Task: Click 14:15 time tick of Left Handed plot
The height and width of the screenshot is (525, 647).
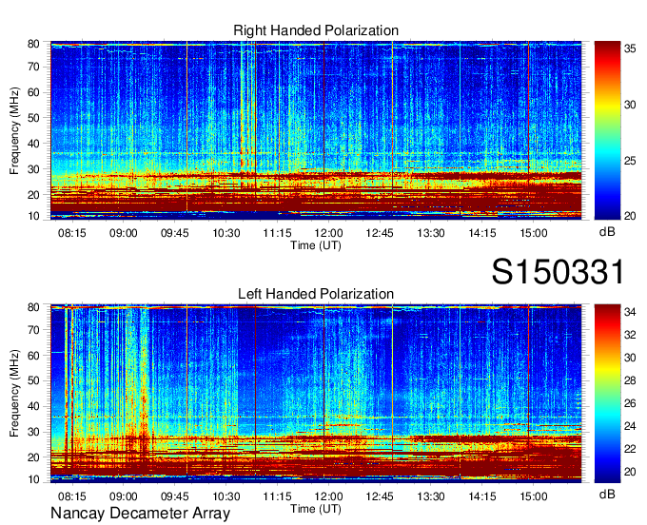Action: [482, 496]
